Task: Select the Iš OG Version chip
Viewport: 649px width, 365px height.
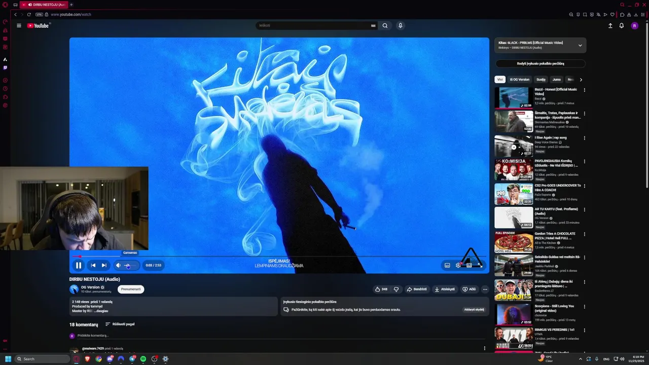Action: point(520,79)
